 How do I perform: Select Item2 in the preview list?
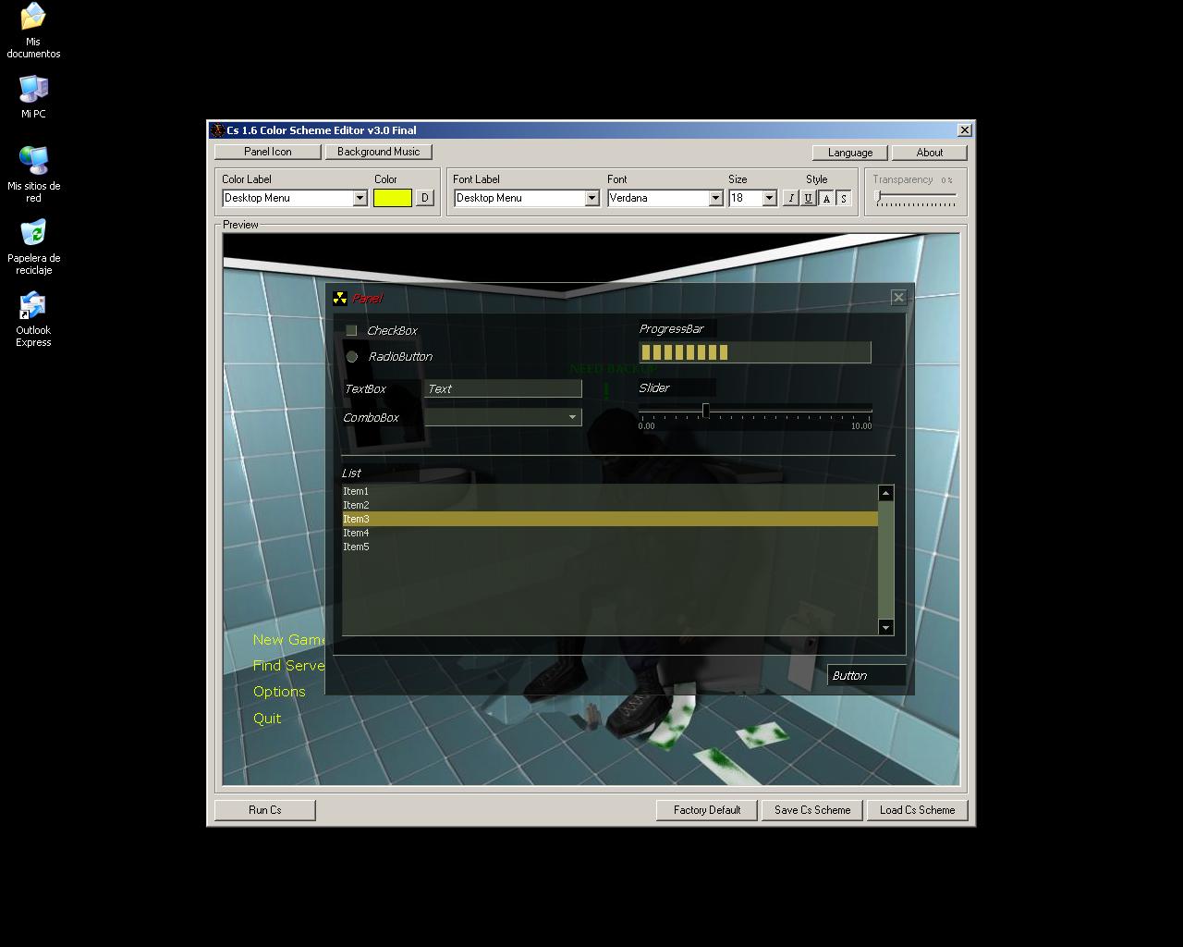610,506
